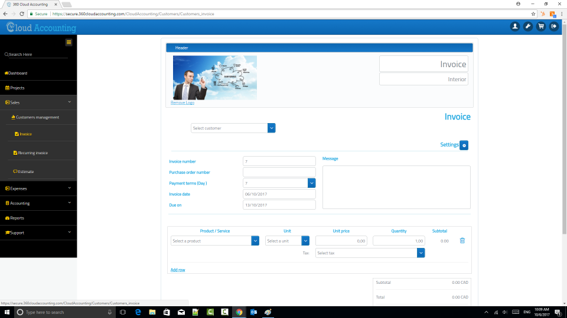
Task: Click the Purchase order number field
Action: coord(279,173)
